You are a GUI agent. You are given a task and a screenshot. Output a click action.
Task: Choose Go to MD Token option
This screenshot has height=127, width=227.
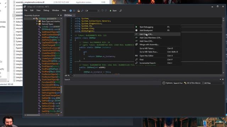[x=157, y=48]
